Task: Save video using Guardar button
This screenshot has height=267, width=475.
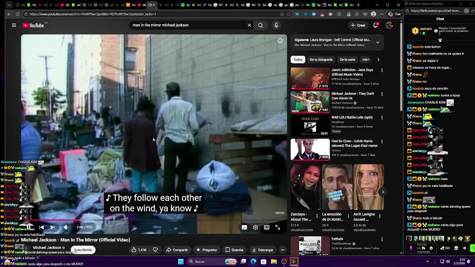Action: 234,250
